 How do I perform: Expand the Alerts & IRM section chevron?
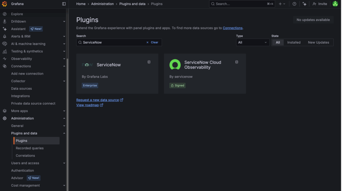(x=64, y=36)
